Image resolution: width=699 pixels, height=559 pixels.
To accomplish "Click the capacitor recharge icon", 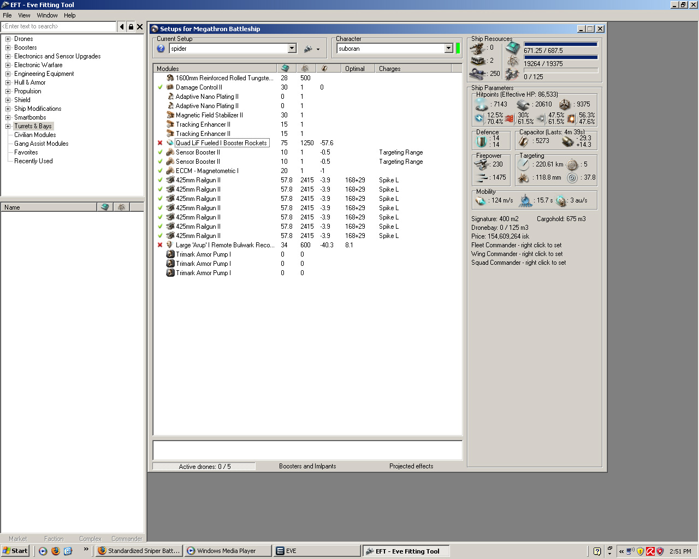I will (x=568, y=141).
